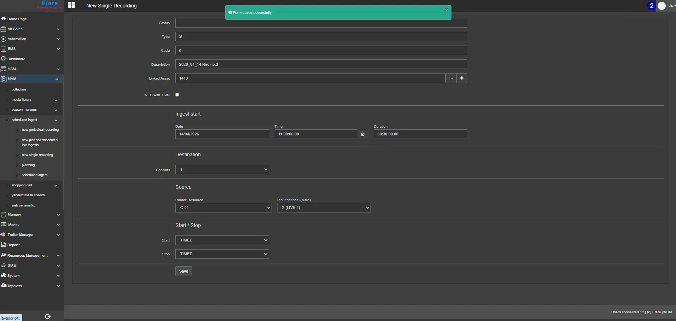This screenshot has width=676, height=321.
Task: Click the logout icon at sidebar bottom
Action: [48, 316]
